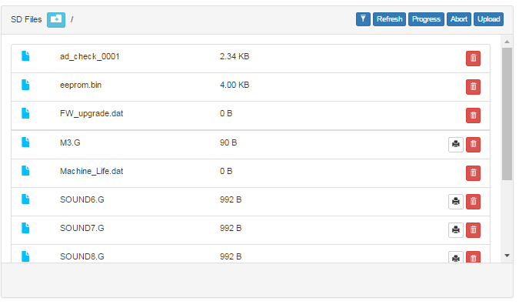Click the Abort button
This screenshot has width=529, height=308.
pyautogui.click(x=459, y=19)
